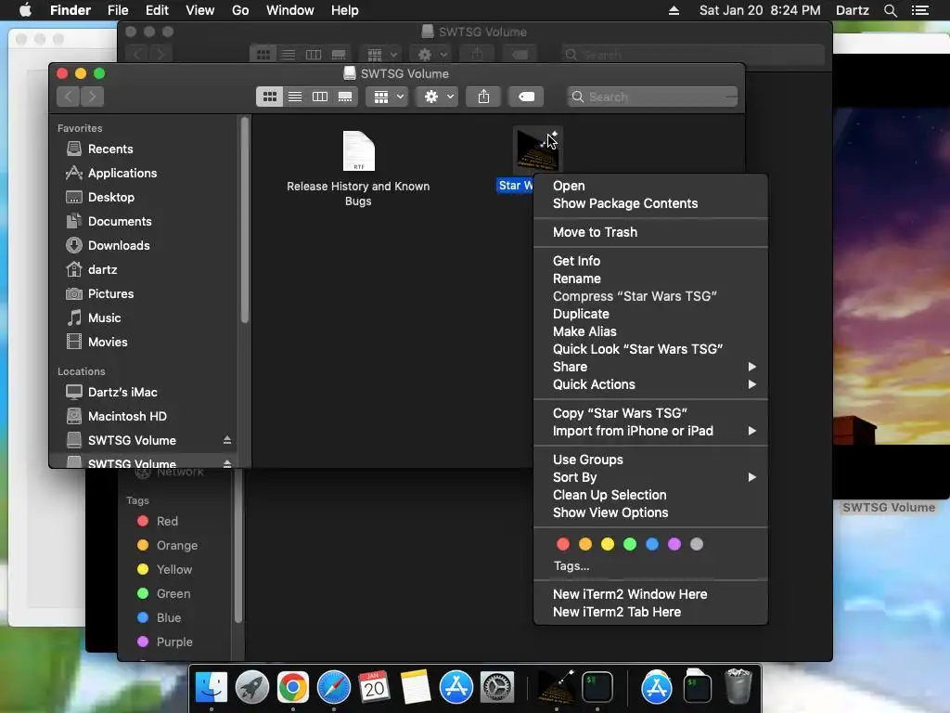The width and height of the screenshot is (950, 713).
Task: Choose Copy "Star Wars TSG"
Action: click(x=650, y=413)
